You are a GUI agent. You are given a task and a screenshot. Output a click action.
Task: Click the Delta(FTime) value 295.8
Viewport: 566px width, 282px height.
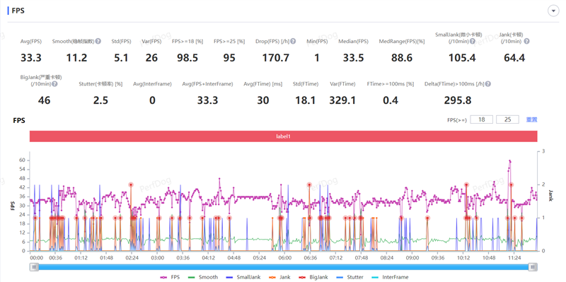pos(457,100)
